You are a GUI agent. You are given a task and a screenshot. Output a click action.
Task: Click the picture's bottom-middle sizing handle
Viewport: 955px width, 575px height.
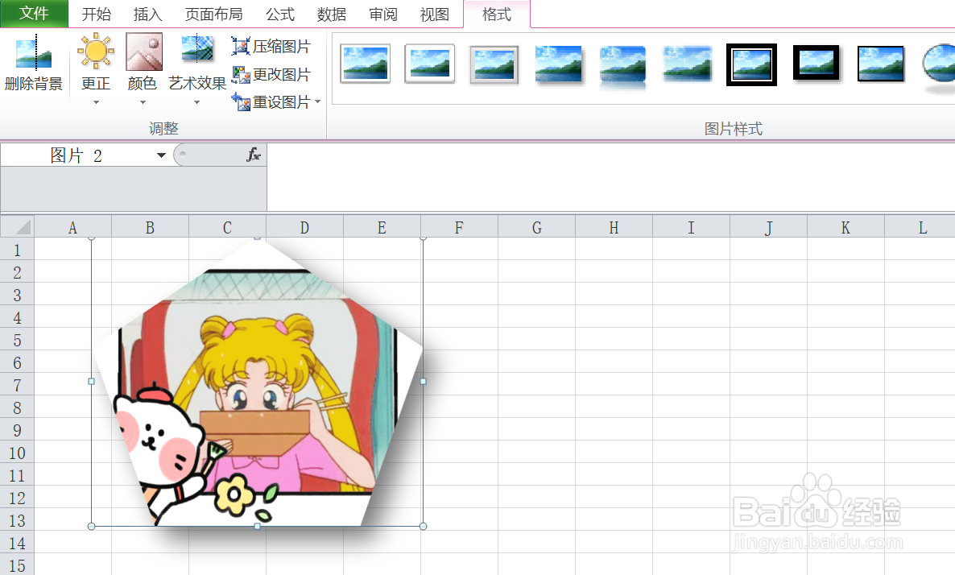click(258, 526)
